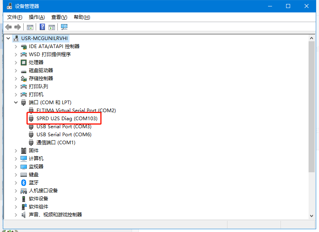Screen dimensions: 319x232
Task: Select SPRD U2S Diag (COM103)
Action: pyautogui.click(x=67, y=119)
